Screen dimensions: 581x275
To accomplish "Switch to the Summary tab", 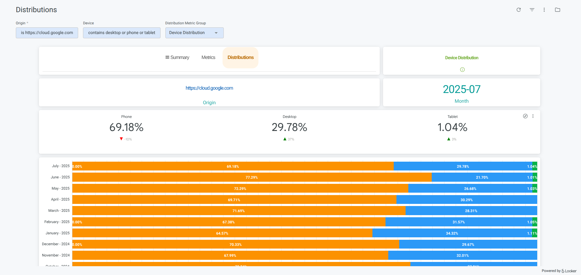I will click(x=177, y=57).
